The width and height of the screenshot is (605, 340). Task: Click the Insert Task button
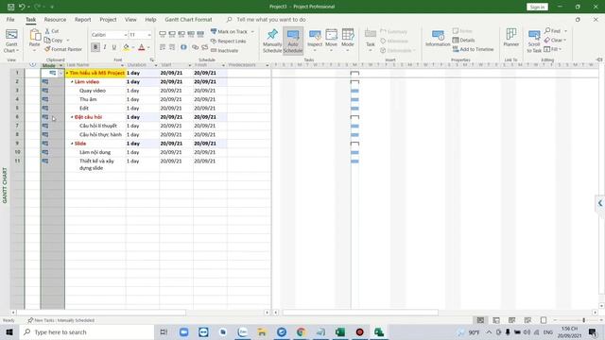click(x=371, y=39)
